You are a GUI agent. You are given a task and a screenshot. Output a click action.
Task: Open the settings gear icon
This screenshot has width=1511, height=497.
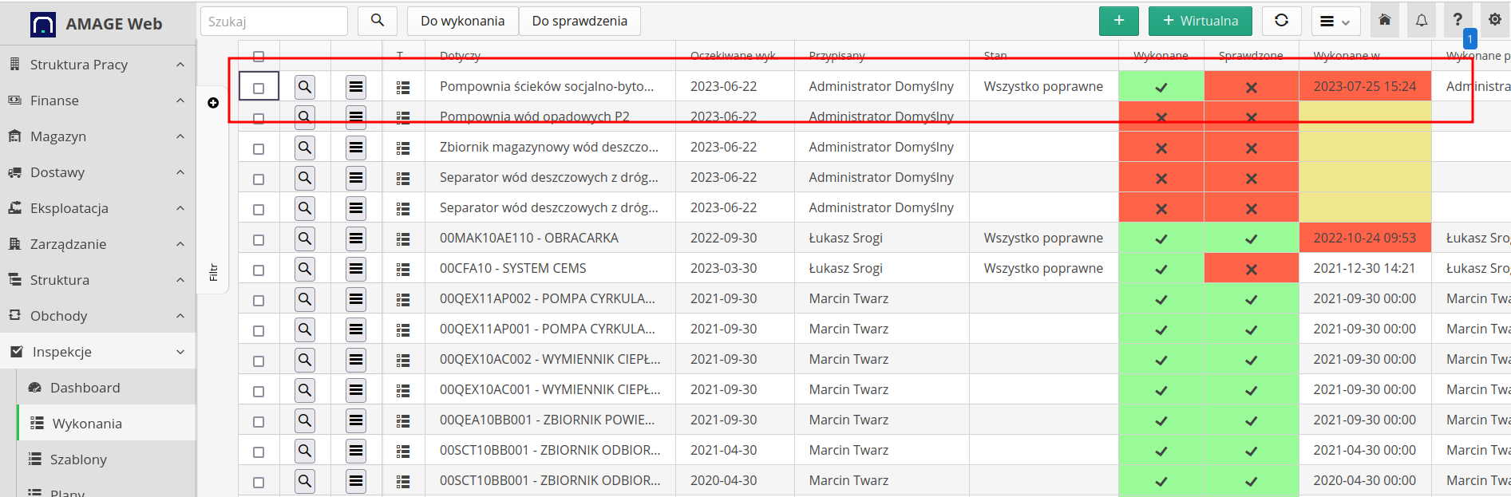tap(1494, 21)
